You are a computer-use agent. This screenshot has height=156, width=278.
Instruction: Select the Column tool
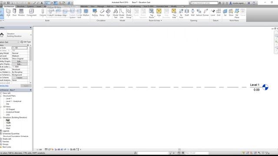coord(43,13)
